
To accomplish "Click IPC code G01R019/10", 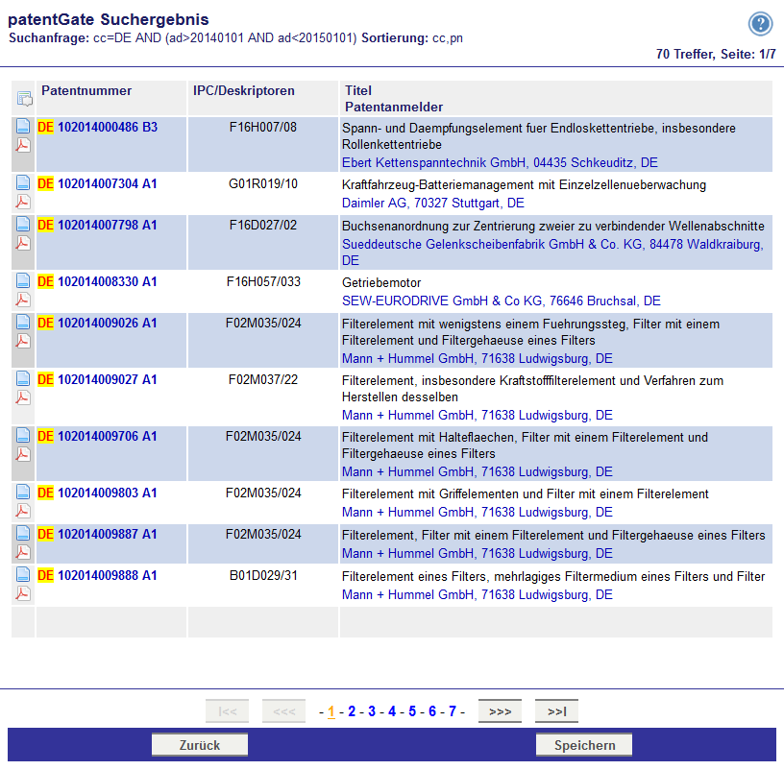I will pyautogui.click(x=263, y=184).
